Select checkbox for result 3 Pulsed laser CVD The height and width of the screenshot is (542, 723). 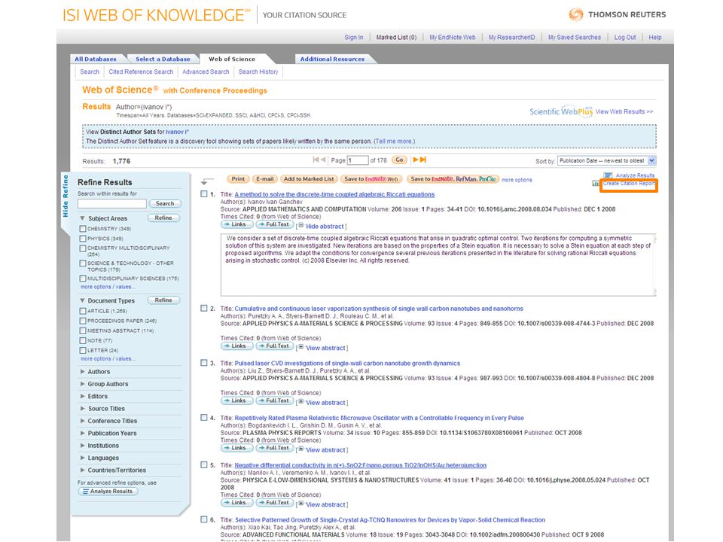click(204, 363)
